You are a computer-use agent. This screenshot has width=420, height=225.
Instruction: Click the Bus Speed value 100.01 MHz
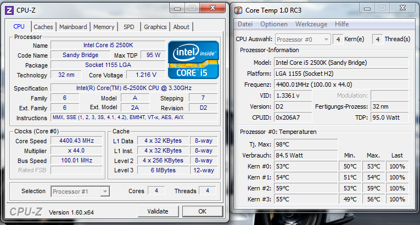coord(77,160)
